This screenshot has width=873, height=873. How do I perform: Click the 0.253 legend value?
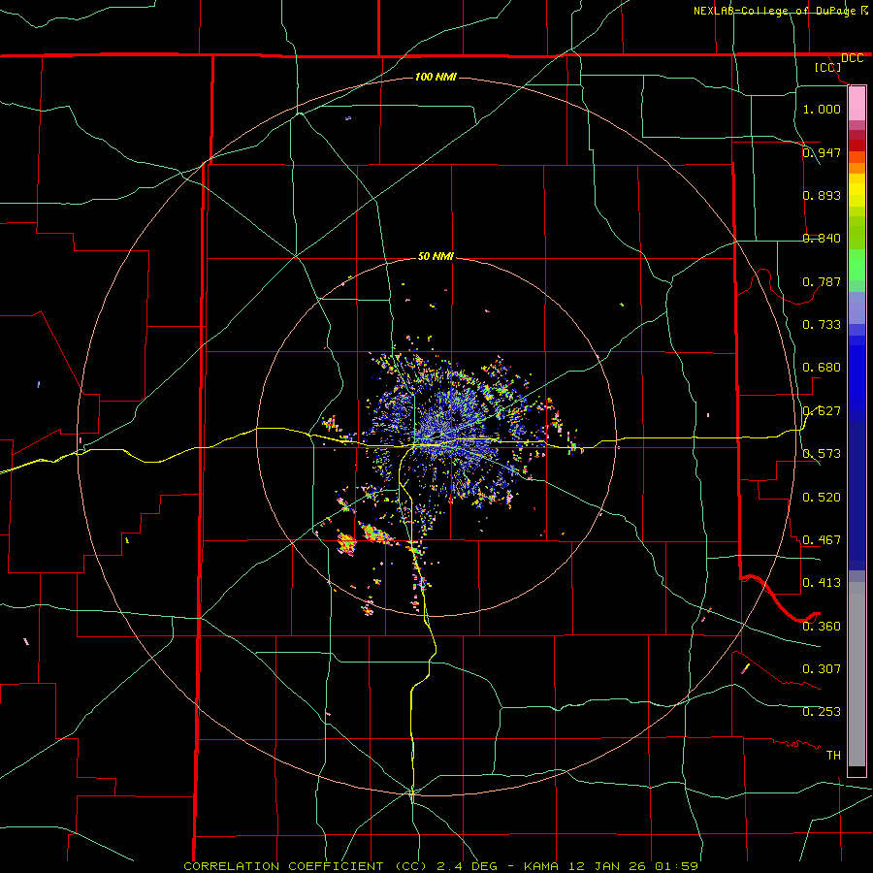[x=822, y=712]
